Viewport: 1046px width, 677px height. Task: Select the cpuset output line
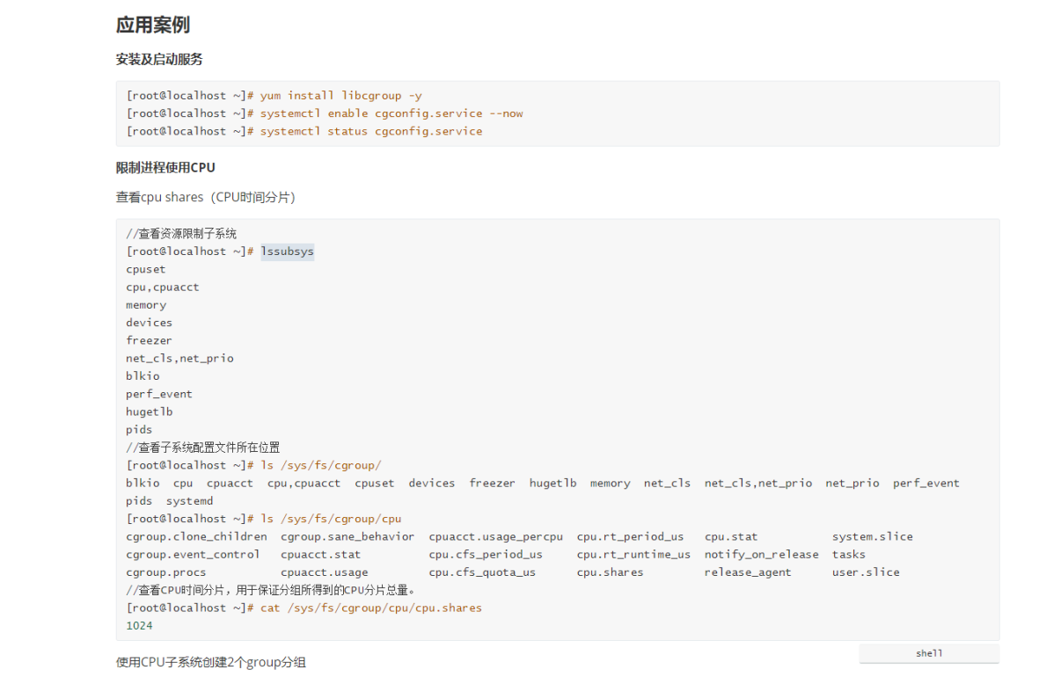(x=145, y=268)
